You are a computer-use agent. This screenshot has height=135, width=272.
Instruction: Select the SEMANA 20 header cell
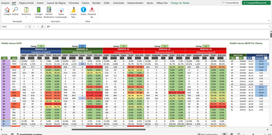coord(41,49)
